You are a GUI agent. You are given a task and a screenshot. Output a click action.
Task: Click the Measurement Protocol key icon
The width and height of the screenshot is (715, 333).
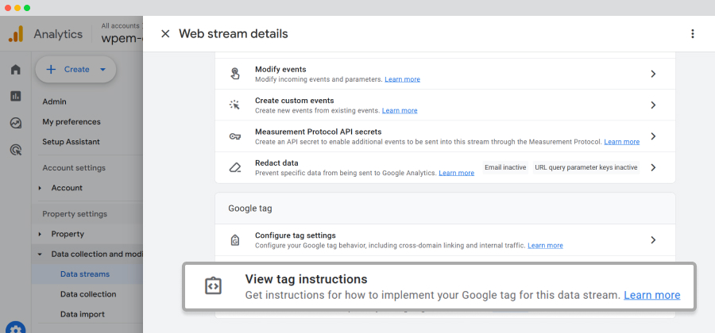click(235, 136)
